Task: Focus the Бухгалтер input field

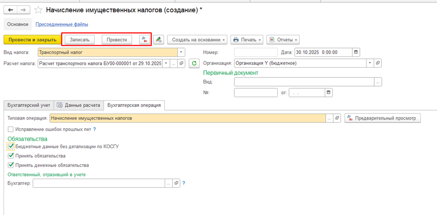Action: tap(99, 183)
